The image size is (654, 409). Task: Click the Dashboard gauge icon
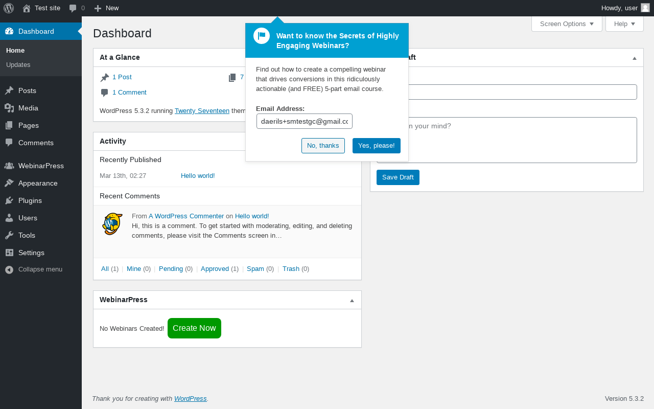point(9,31)
